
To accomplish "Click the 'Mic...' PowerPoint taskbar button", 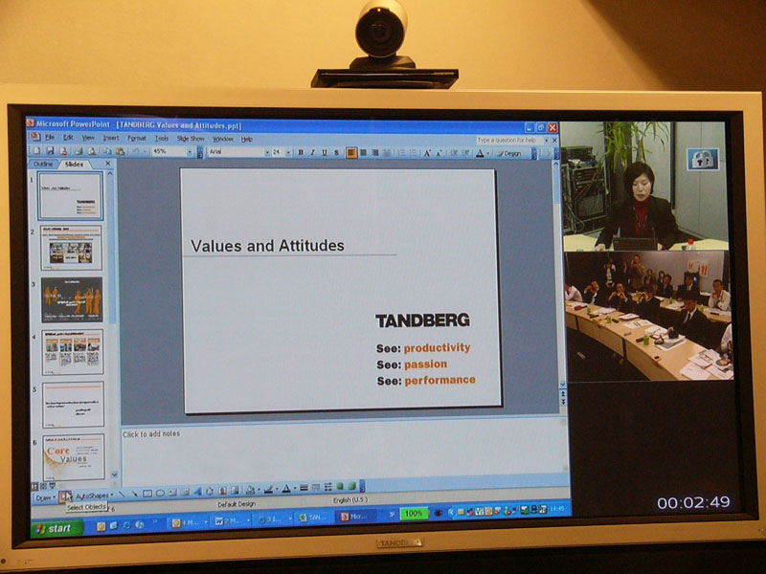I will (354, 516).
